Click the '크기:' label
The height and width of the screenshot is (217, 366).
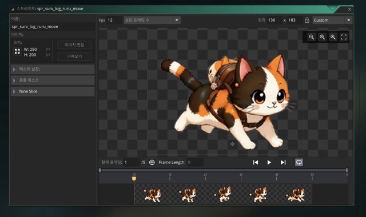18,42
